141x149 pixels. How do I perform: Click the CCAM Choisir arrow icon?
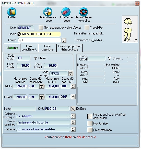click(x=109, y=58)
